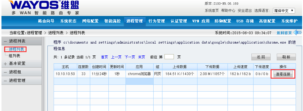Open the 智能流控 menu
Screen dimensions: 303x111
pyautogui.click(x=112, y=21)
